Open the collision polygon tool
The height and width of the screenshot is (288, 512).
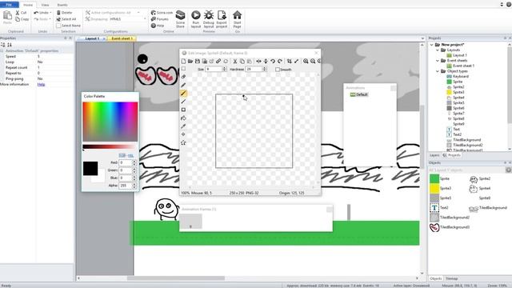[x=183, y=142]
